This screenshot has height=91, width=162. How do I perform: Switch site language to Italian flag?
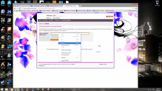112,16
